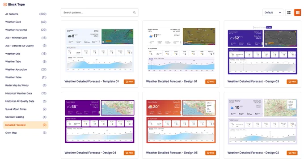Select Weather Table category
Image resolution: width=304 pixels, height=162 pixels.
(26, 77)
